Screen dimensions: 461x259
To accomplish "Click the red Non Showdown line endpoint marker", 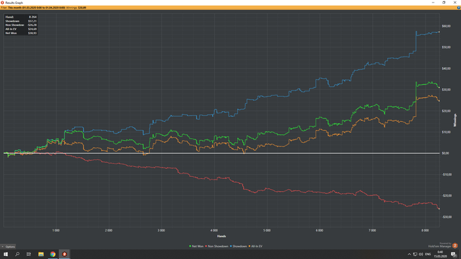I will [439, 209].
